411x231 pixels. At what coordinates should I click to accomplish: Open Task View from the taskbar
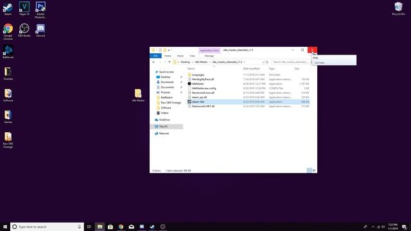(89, 227)
